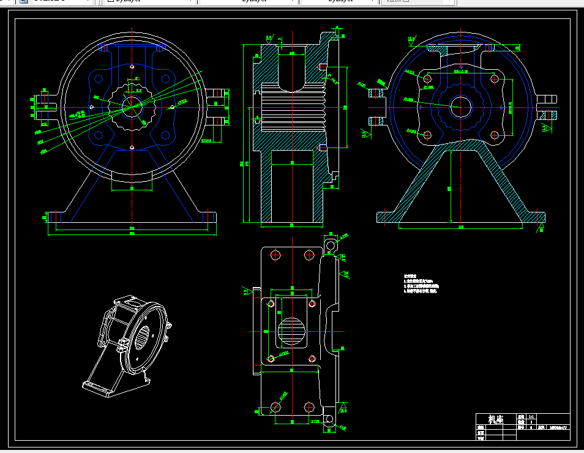The image size is (584, 453).
Task: Select the 机座 title text in title block
Action: [496, 419]
